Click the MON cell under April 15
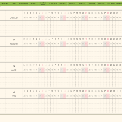122x122 pixels. (x=68, y=96)
